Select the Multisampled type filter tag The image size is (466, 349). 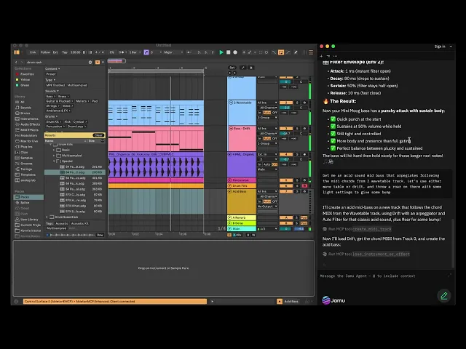(77, 85)
